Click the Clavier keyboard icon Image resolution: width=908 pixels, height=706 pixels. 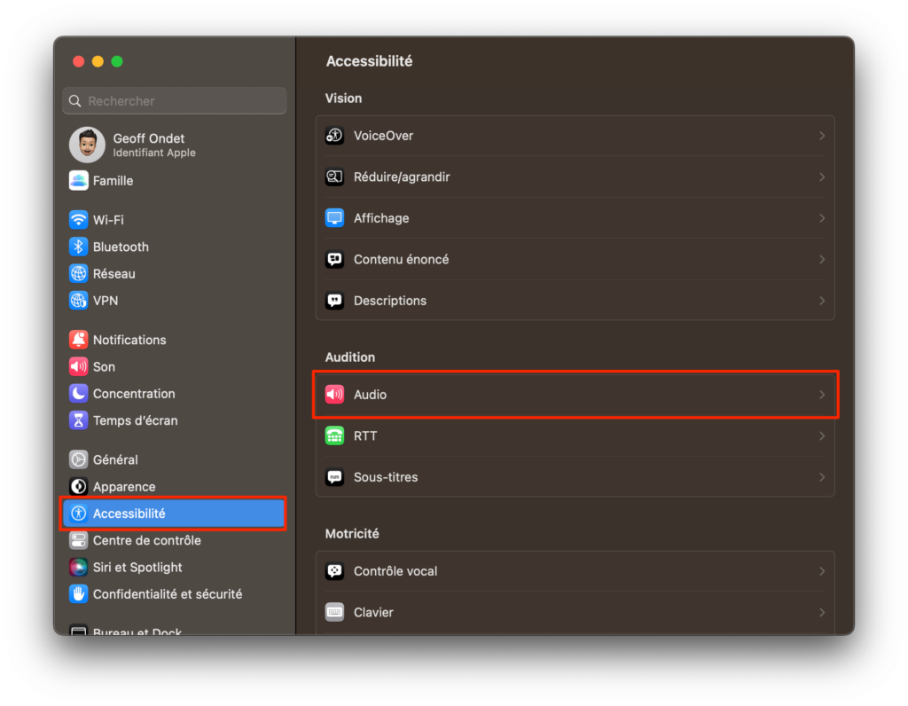click(334, 612)
